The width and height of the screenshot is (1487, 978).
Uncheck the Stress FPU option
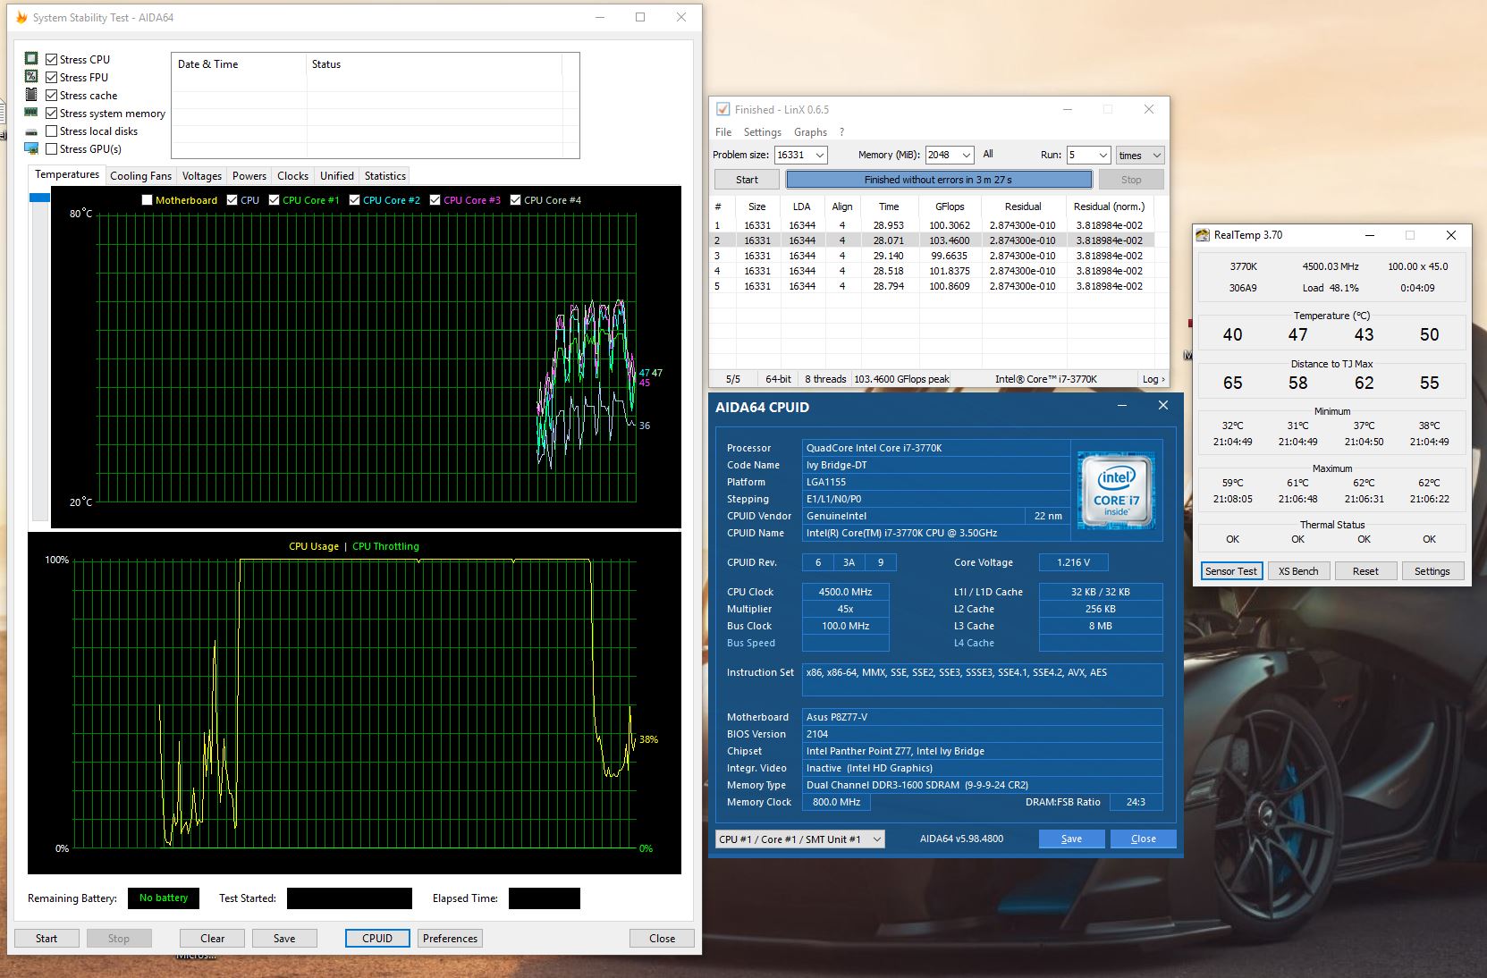(52, 78)
